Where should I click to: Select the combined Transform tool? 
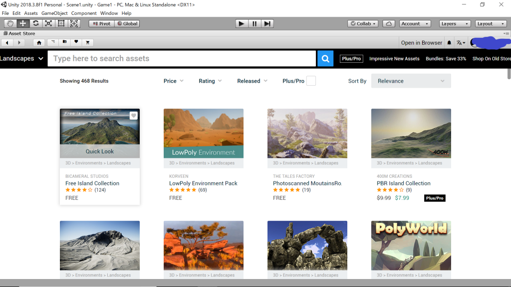pyautogui.click(x=74, y=23)
